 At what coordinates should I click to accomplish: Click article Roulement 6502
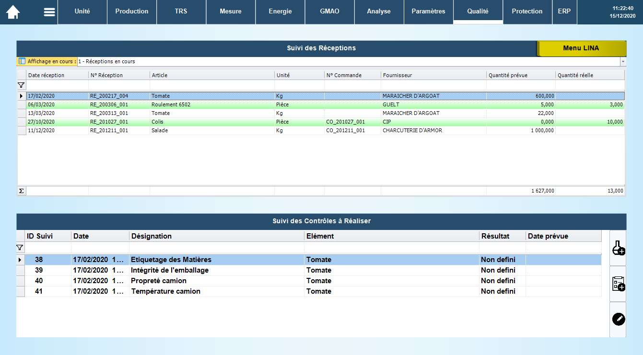tap(171, 104)
